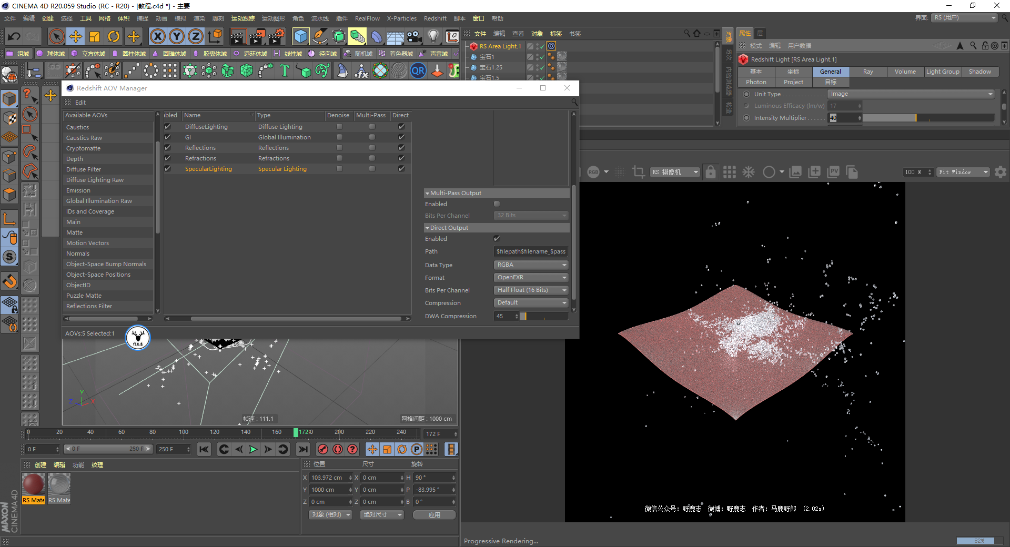Viewport: 1010px width, 547px height.
Task: Select Cryptomatte in Available AOVs
Action: click(109, 148)
